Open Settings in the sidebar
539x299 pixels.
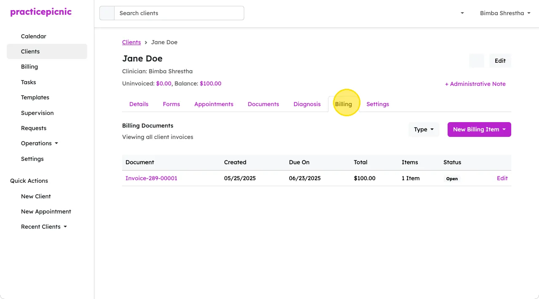point(32,159)
